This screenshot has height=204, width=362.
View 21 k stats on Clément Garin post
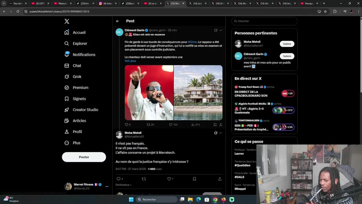(x=196, y=124)
